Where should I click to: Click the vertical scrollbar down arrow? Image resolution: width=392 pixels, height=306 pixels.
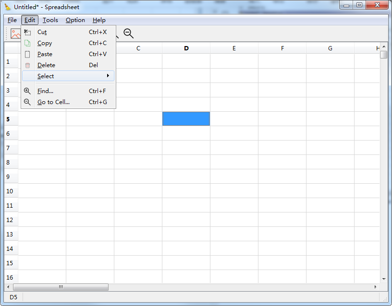coord(384,279)
